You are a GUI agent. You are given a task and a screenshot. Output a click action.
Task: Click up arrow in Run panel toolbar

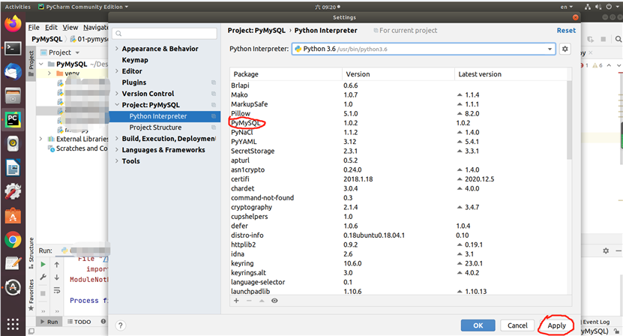click(x=57, y=265)
